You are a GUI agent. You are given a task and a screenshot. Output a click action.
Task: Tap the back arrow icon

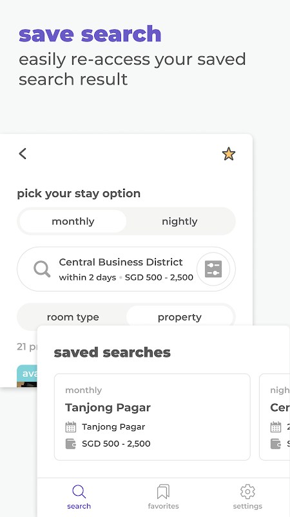coord(23,154)
